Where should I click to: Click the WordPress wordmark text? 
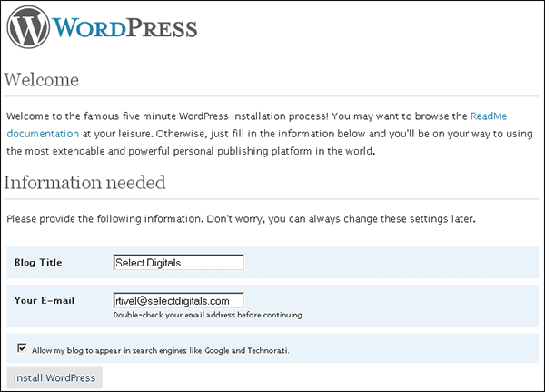tap(124, 28)
